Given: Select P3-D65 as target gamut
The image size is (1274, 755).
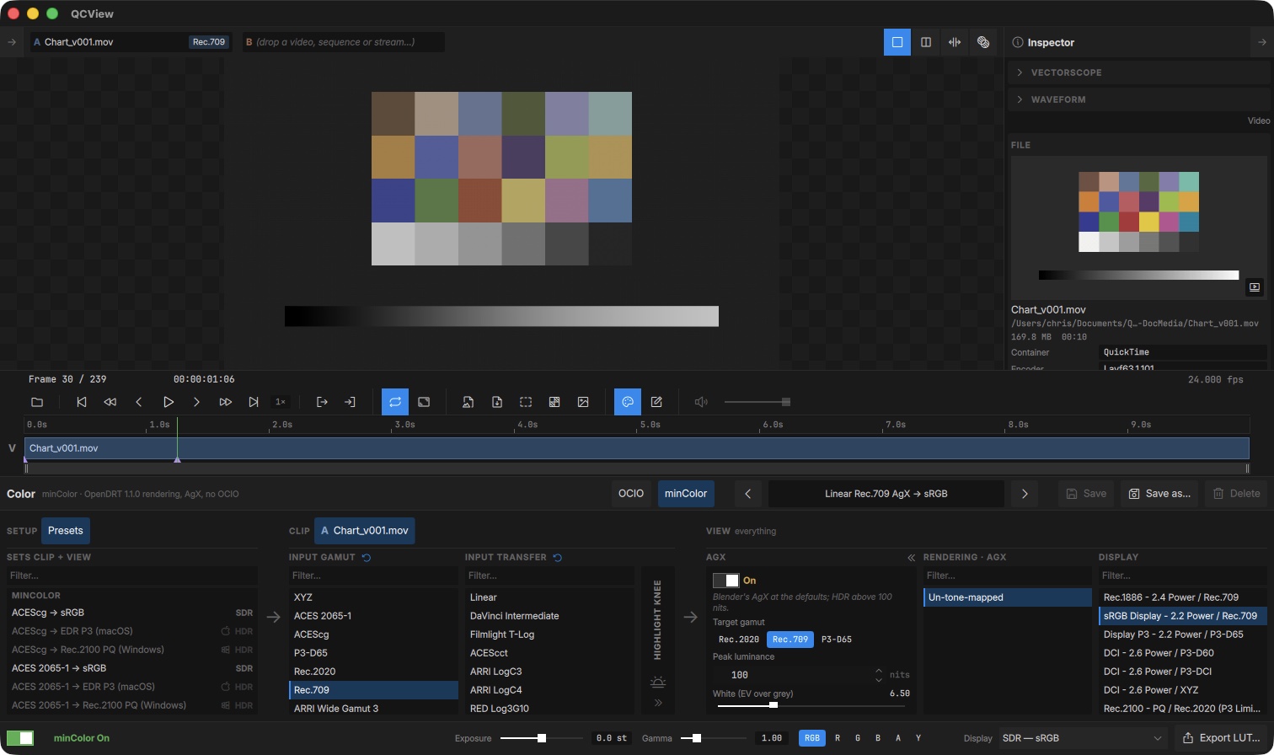Looking at the screenshot, I should pyautogui.click(x=837, y=640).
